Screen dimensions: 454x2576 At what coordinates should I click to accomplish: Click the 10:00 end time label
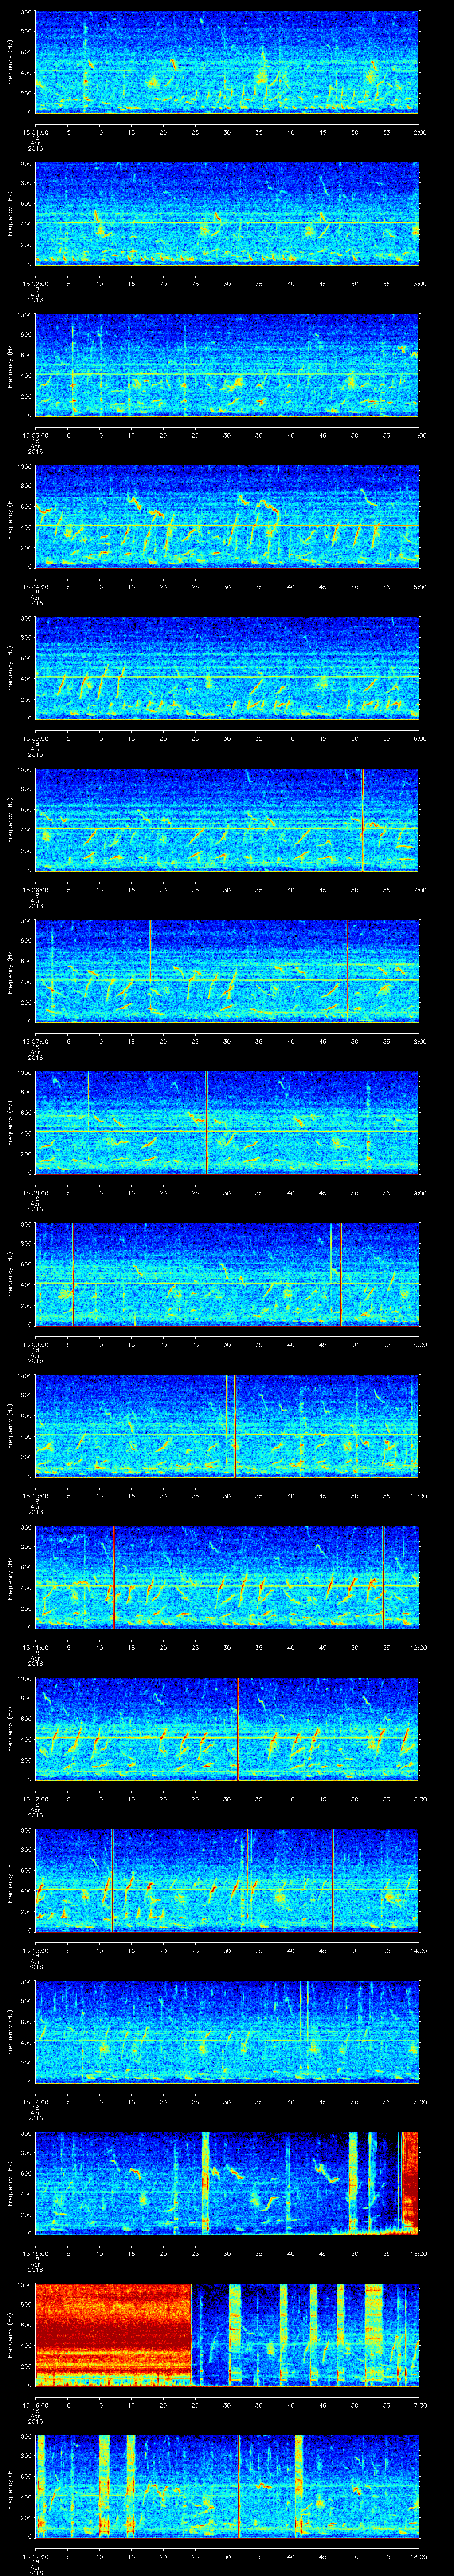tap(418, 1345)
